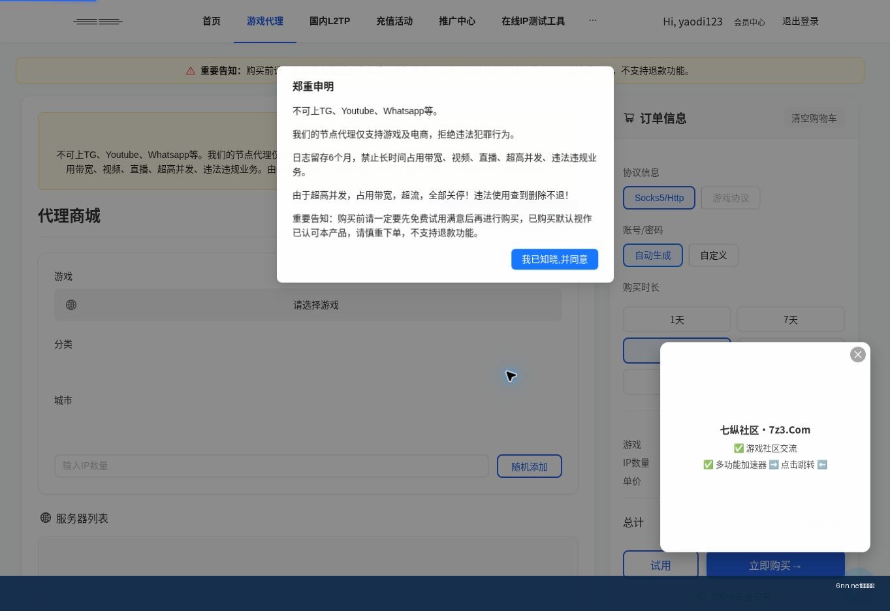This screenshot has height=611, width=890.
Task: Click 清空购物车 button
Action: click(x=814, y=118)
